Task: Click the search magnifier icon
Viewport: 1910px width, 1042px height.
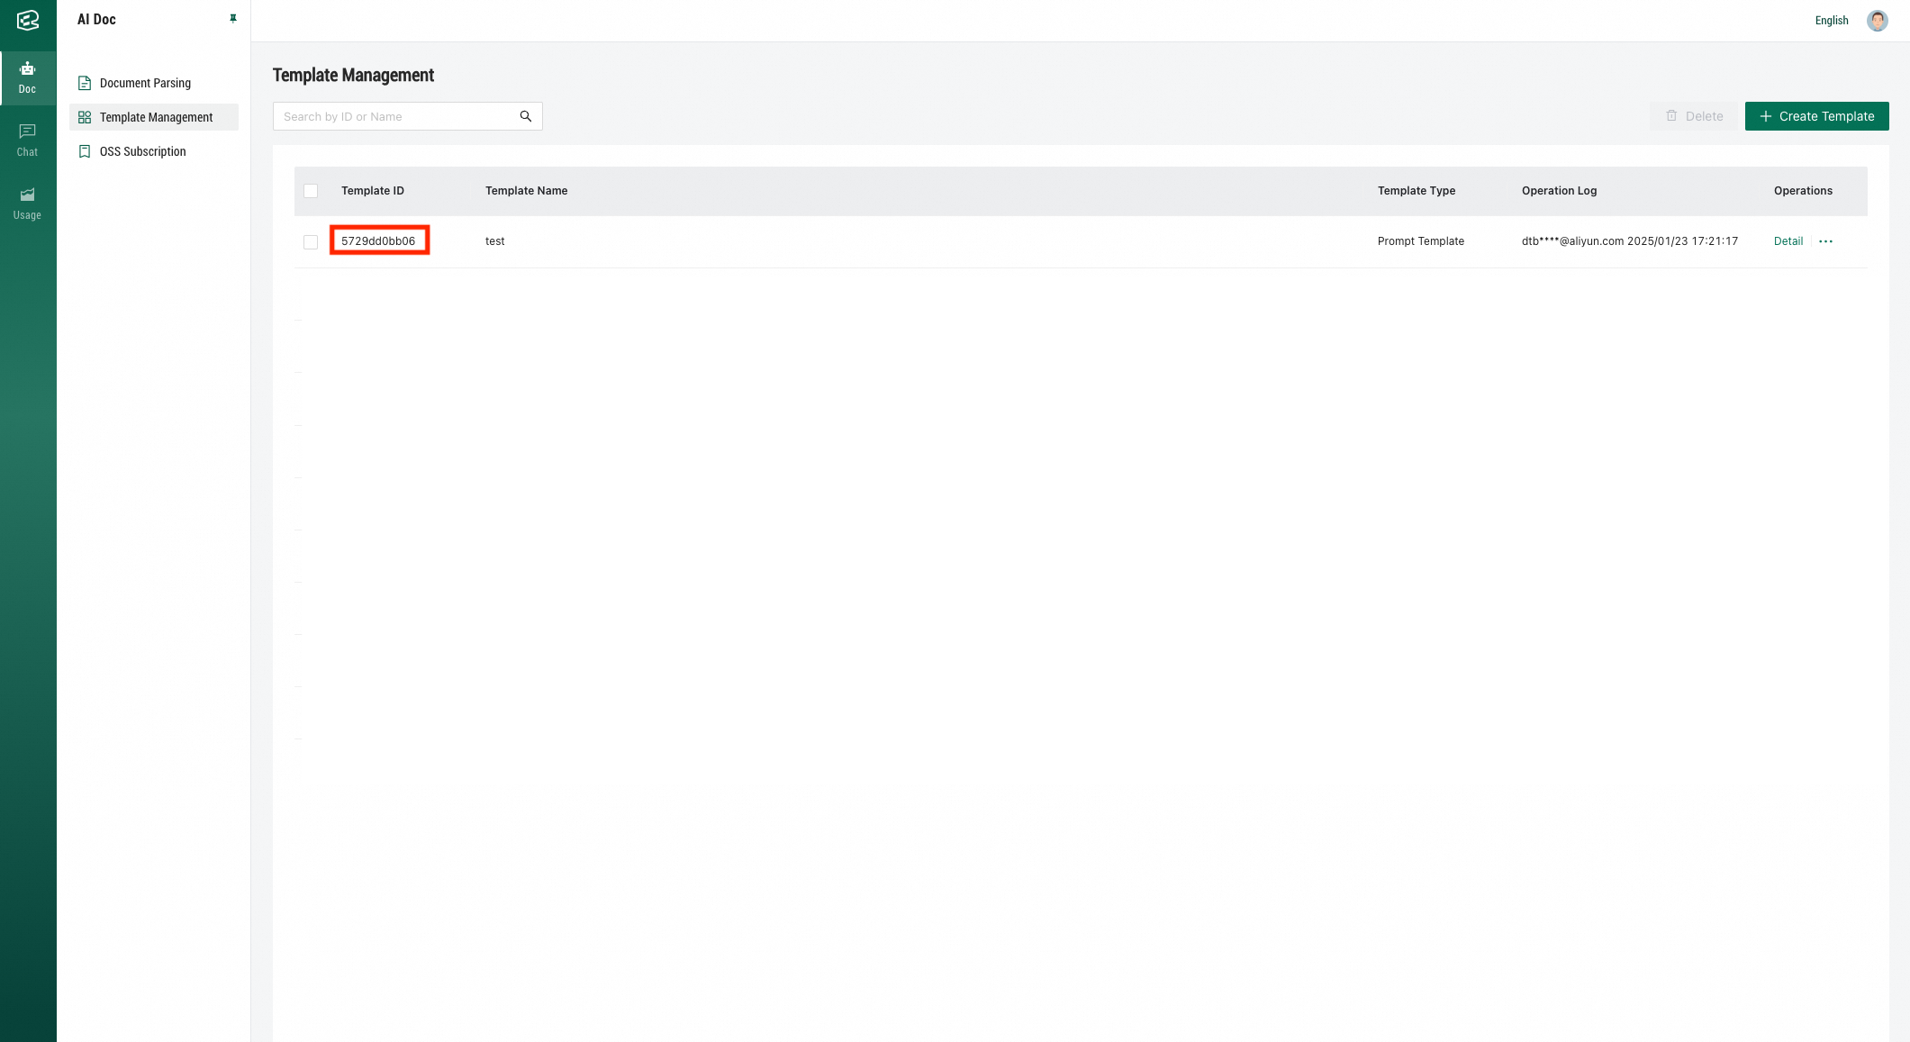Action: click(526, 116)
